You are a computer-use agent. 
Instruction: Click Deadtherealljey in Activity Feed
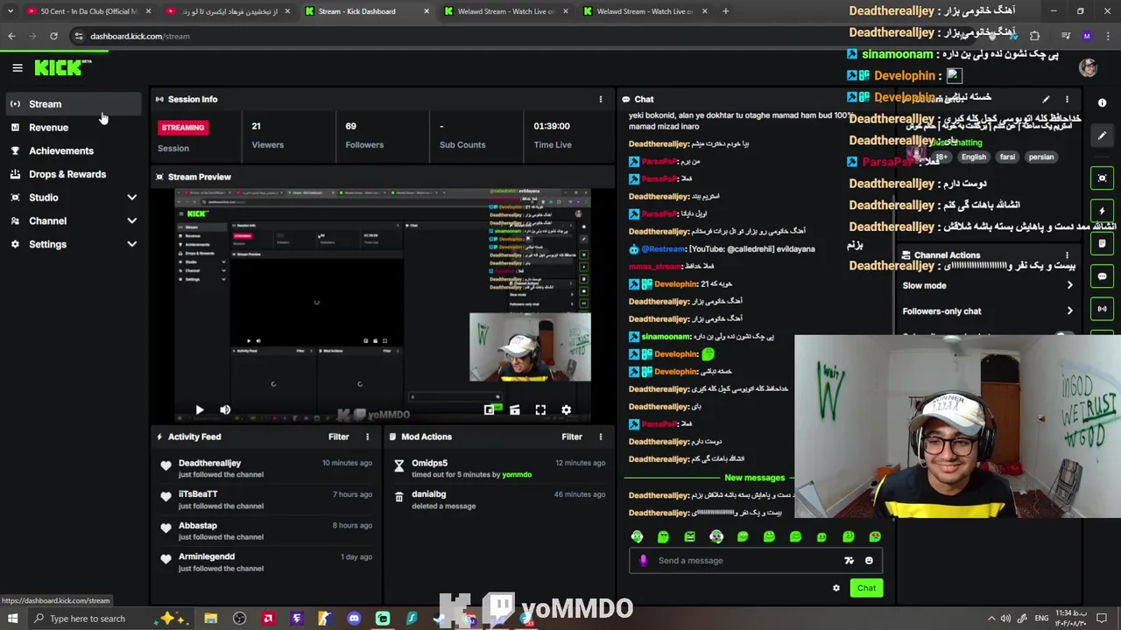point(209,463)
